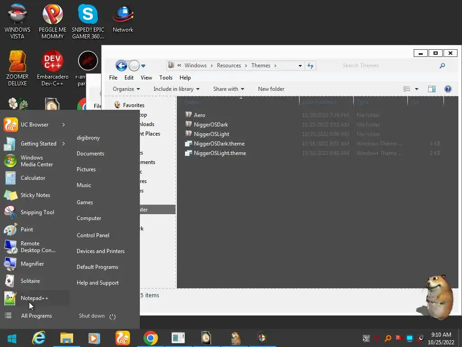
Task: Select Favorites in the navigation pane
Action: click(134, 105)
